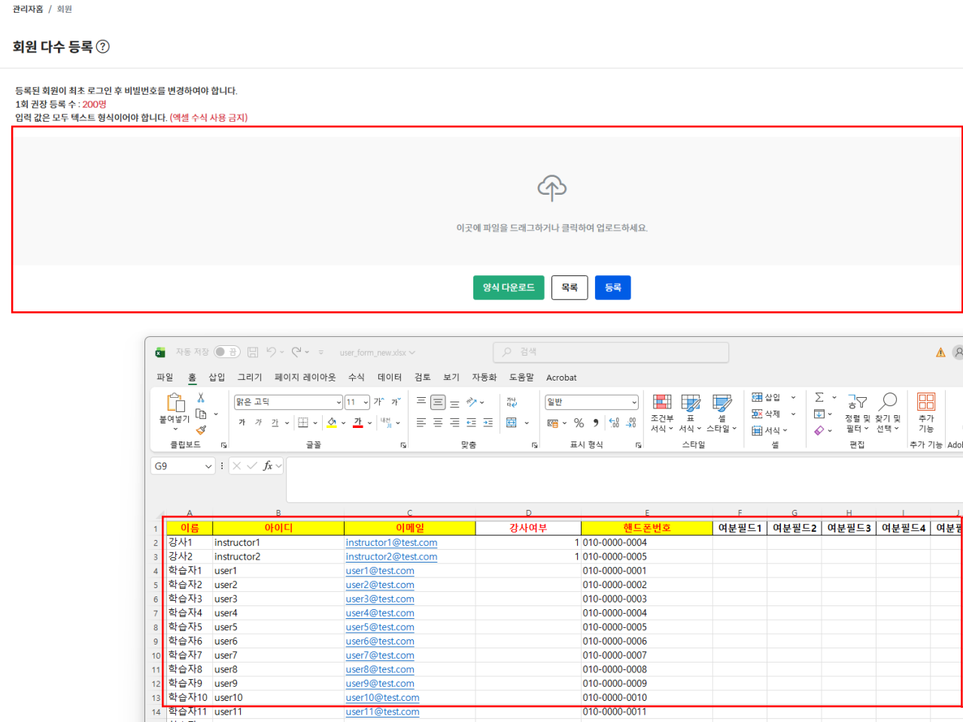The height and width of the screenshot is (722, 963).
Task: Decrease font size with the smaller 가 icon
Action: tap(396, 402)
